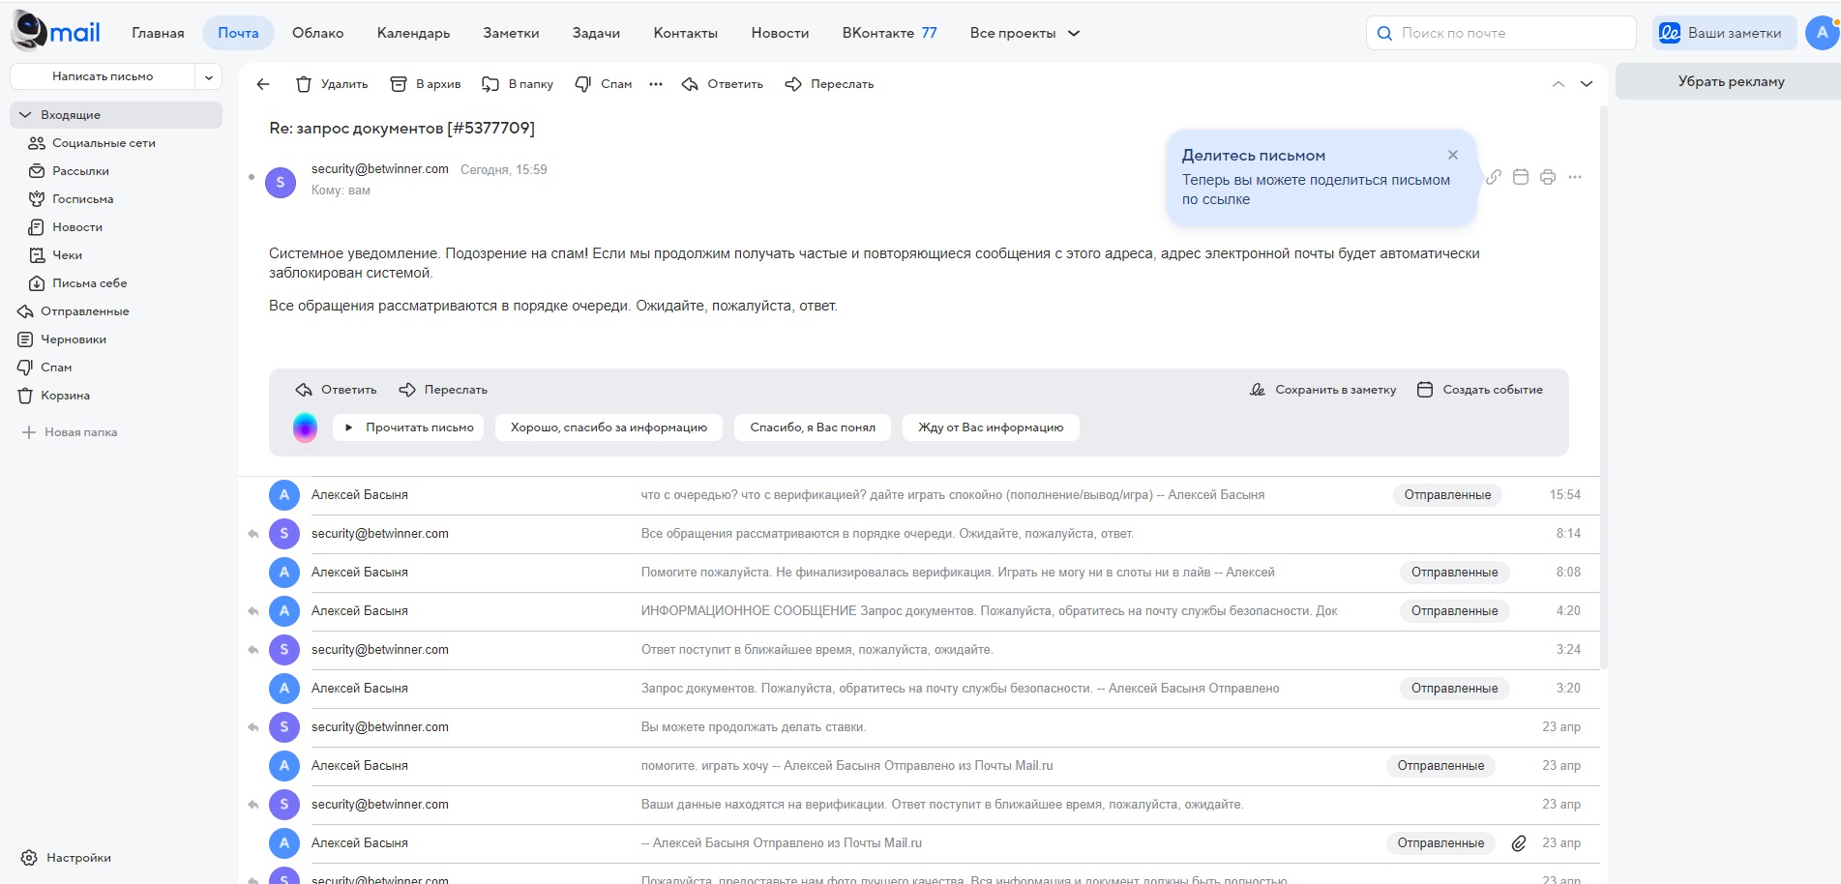Select quick reply Спасибо, я Вас понял

point(813,427)
